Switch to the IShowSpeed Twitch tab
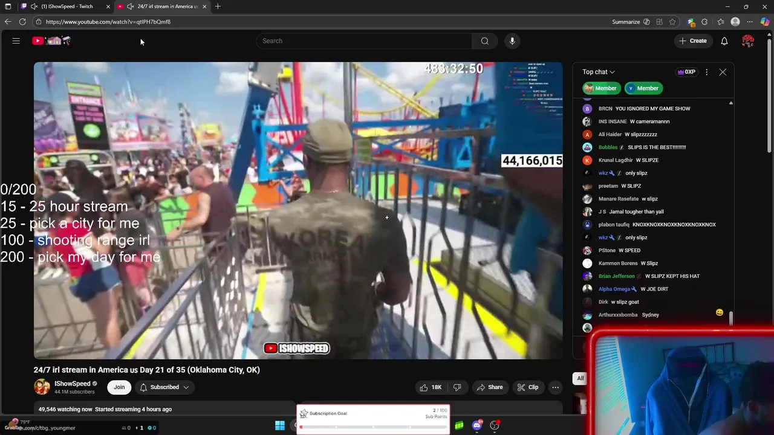The height and width of the screenshot is (435, 774). click(x=67, y=7)
